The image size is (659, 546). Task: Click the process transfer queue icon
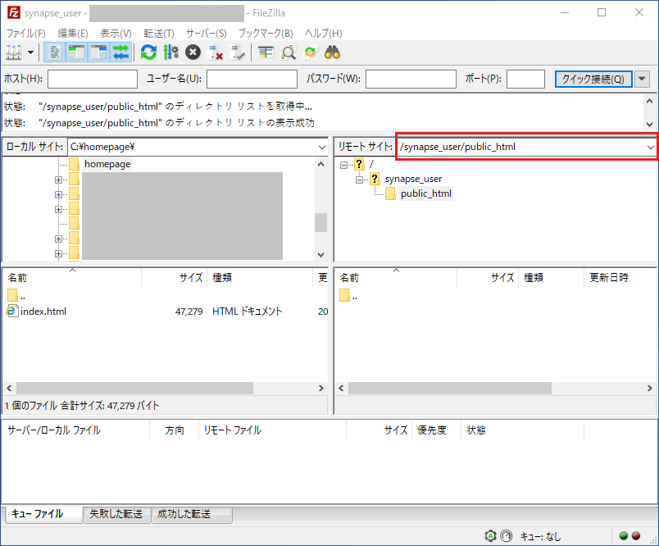[x=170, y=52]
